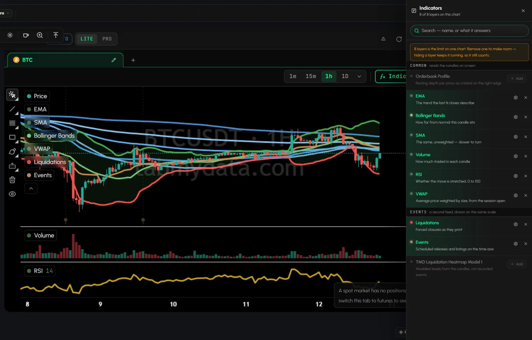Open more timeframes dropdown
The height and width of the screenshot is (340, 532).
359,77
